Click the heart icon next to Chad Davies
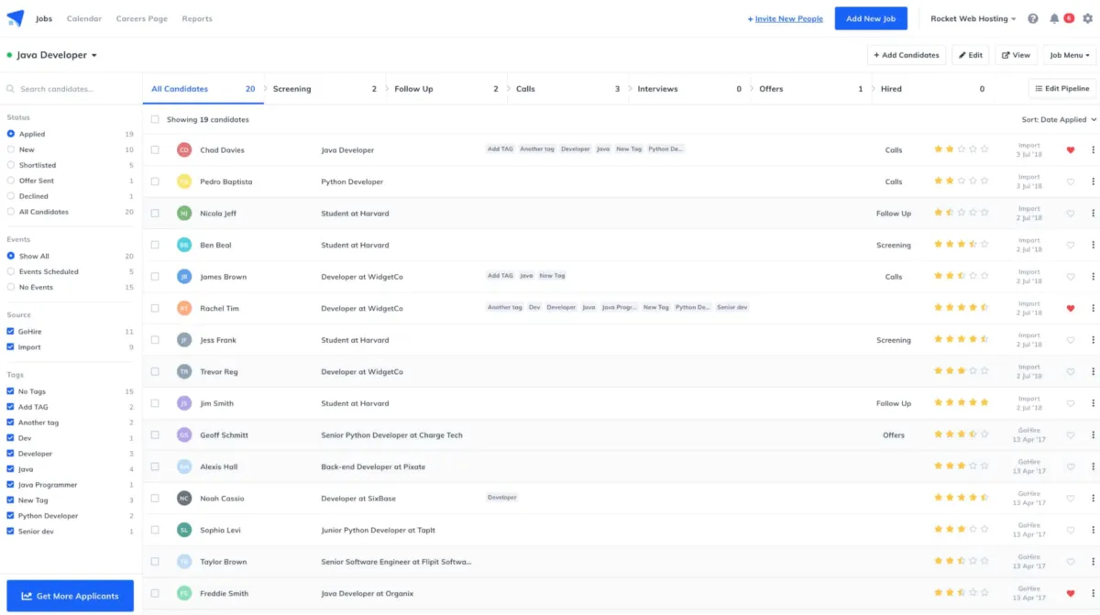 pyautogui.click(x=1070, y=149)
